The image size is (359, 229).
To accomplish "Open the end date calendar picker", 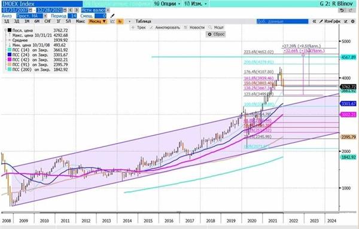I will (65, 10).
